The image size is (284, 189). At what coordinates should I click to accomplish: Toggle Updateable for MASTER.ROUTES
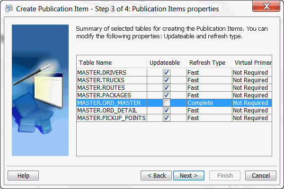pyautogui.click(x=167, y=88)
